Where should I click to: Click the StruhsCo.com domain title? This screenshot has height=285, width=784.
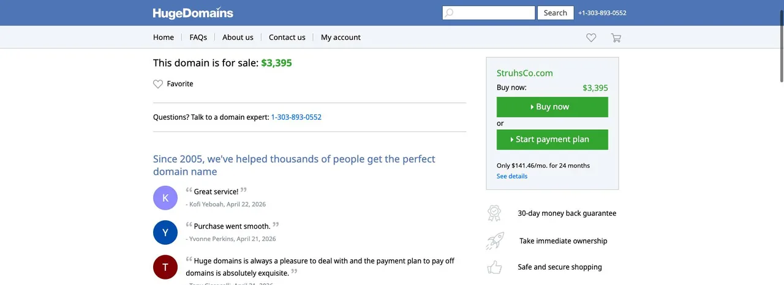(x=525, y=73)
